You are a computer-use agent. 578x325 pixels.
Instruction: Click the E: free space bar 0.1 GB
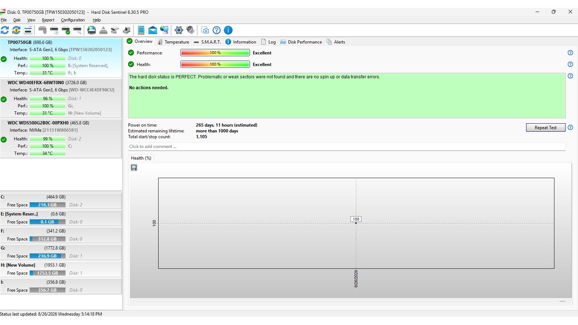click(x=48, y=222)
